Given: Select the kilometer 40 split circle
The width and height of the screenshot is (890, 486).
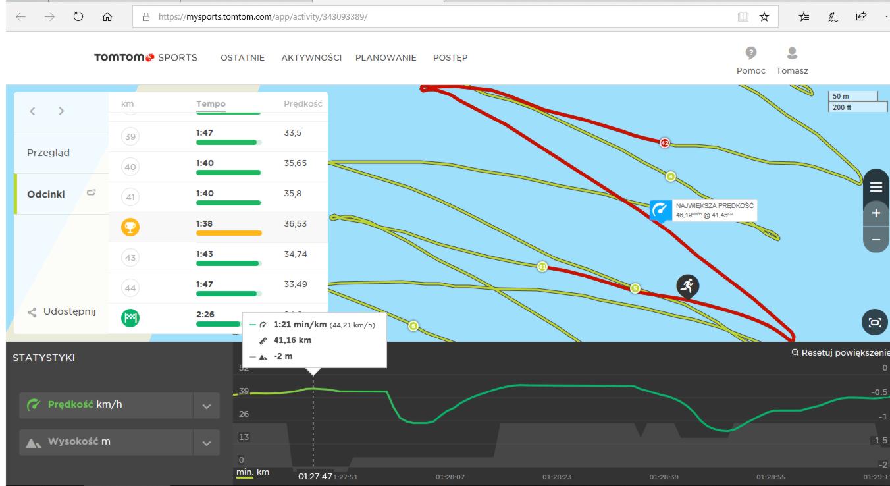Looking at the screenshot, I should pos(130,167).
